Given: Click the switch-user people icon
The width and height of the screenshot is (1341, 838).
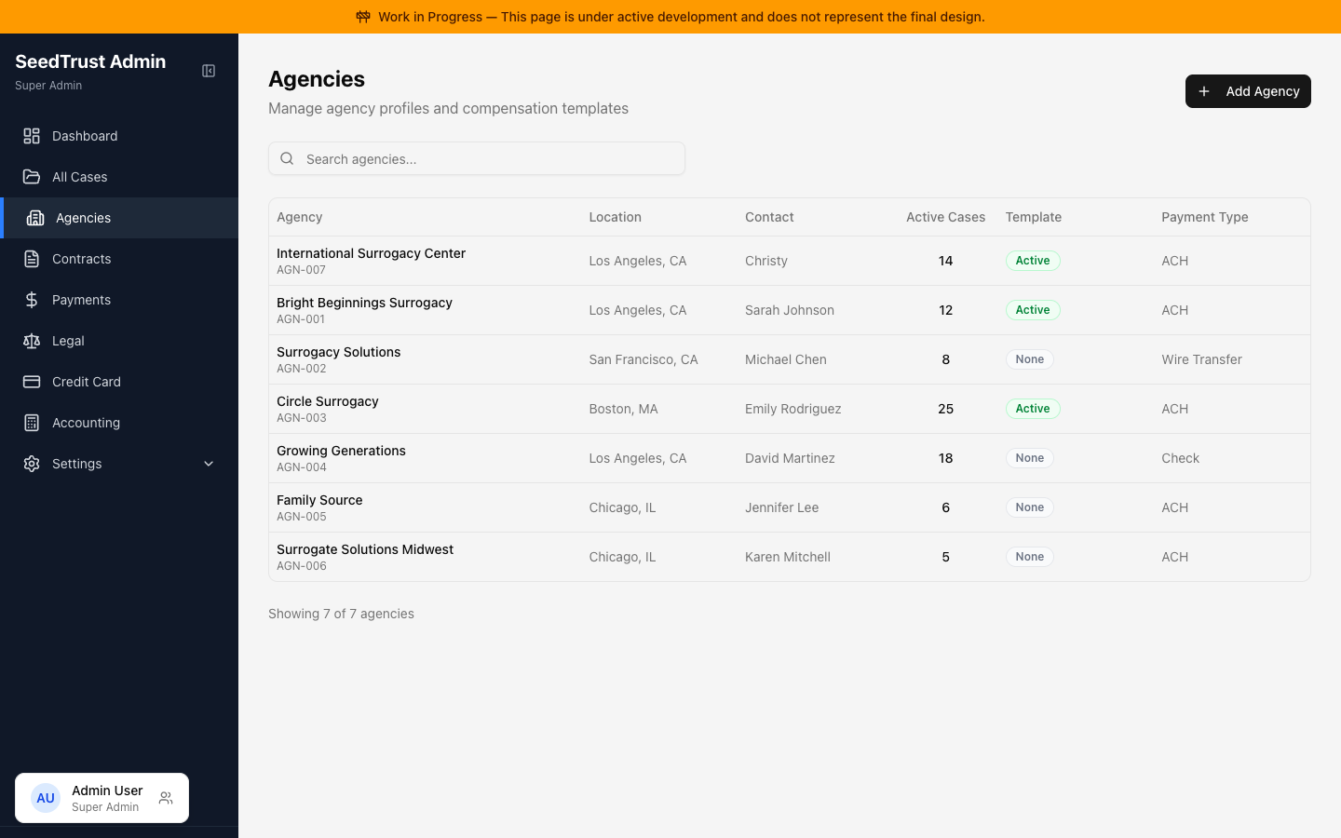Looking at the screenshot, I should click(166, 798).
